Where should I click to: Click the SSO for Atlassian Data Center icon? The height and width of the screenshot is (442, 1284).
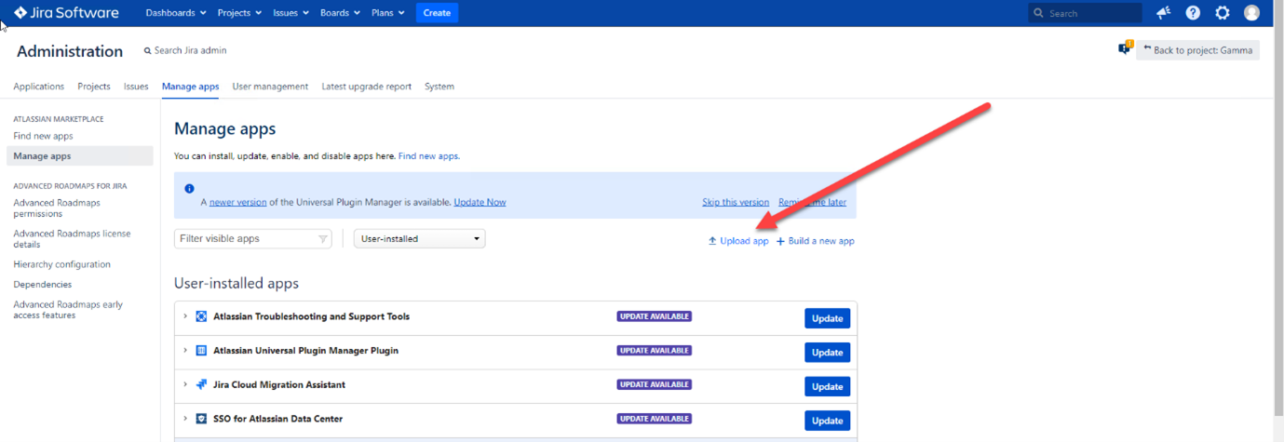pyautogui.click(x=201, y=419)
